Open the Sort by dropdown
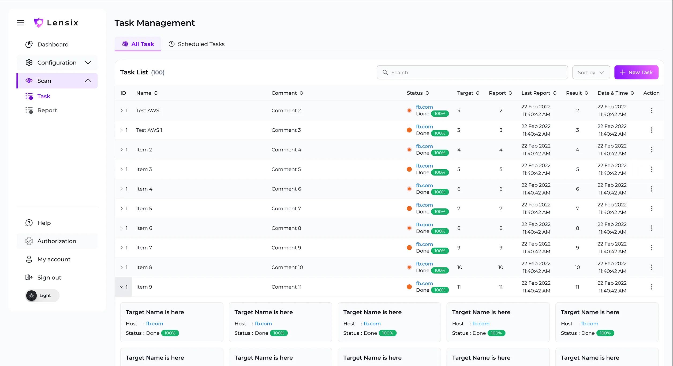Viewport: 673px width, 366px height. [x=591, y=73]
